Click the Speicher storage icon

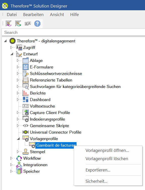[x=19, y=171]
